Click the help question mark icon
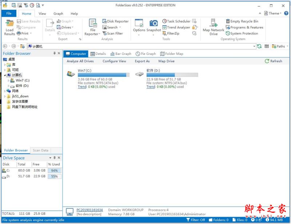Image resolution: width=291 pixels, height=224 pixels. 286,13
